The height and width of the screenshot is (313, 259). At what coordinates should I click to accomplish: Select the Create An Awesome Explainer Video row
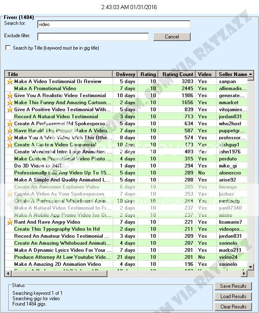[x=126, y=187]
